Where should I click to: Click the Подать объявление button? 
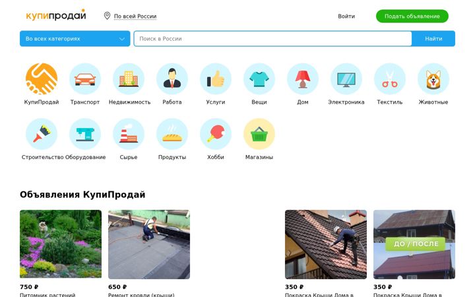click(x=412, y=16)
